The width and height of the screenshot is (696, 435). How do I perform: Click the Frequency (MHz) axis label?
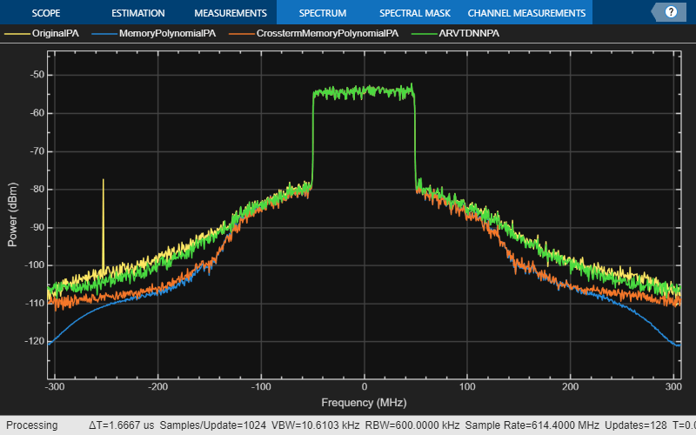[x=364, y=403]
